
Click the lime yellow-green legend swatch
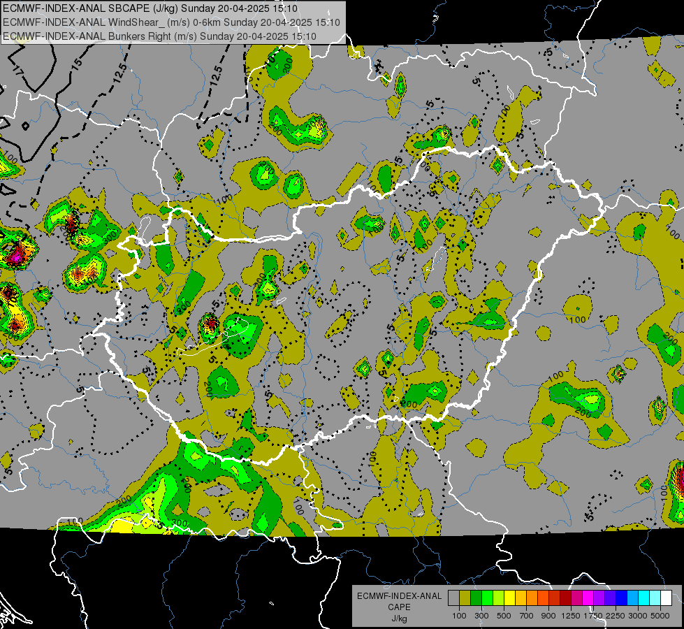click(499, 598)
